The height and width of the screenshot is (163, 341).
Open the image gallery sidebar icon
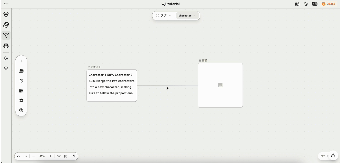(6, 25)
